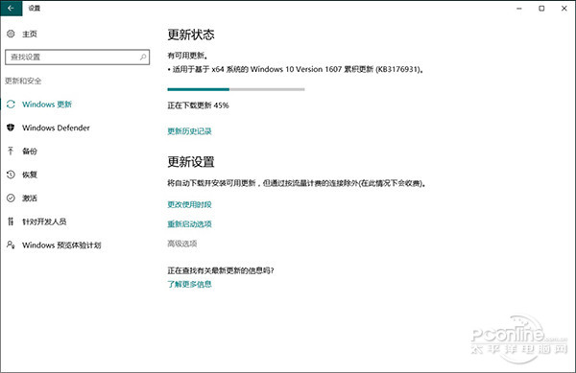The width and height of the screenshot is (576, 373).
Task: Click the 正在下载更新 45% status text
Action: click(x=198, y=105)
